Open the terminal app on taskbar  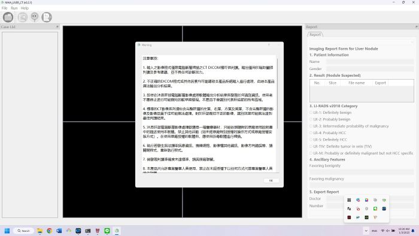point(88,231)
